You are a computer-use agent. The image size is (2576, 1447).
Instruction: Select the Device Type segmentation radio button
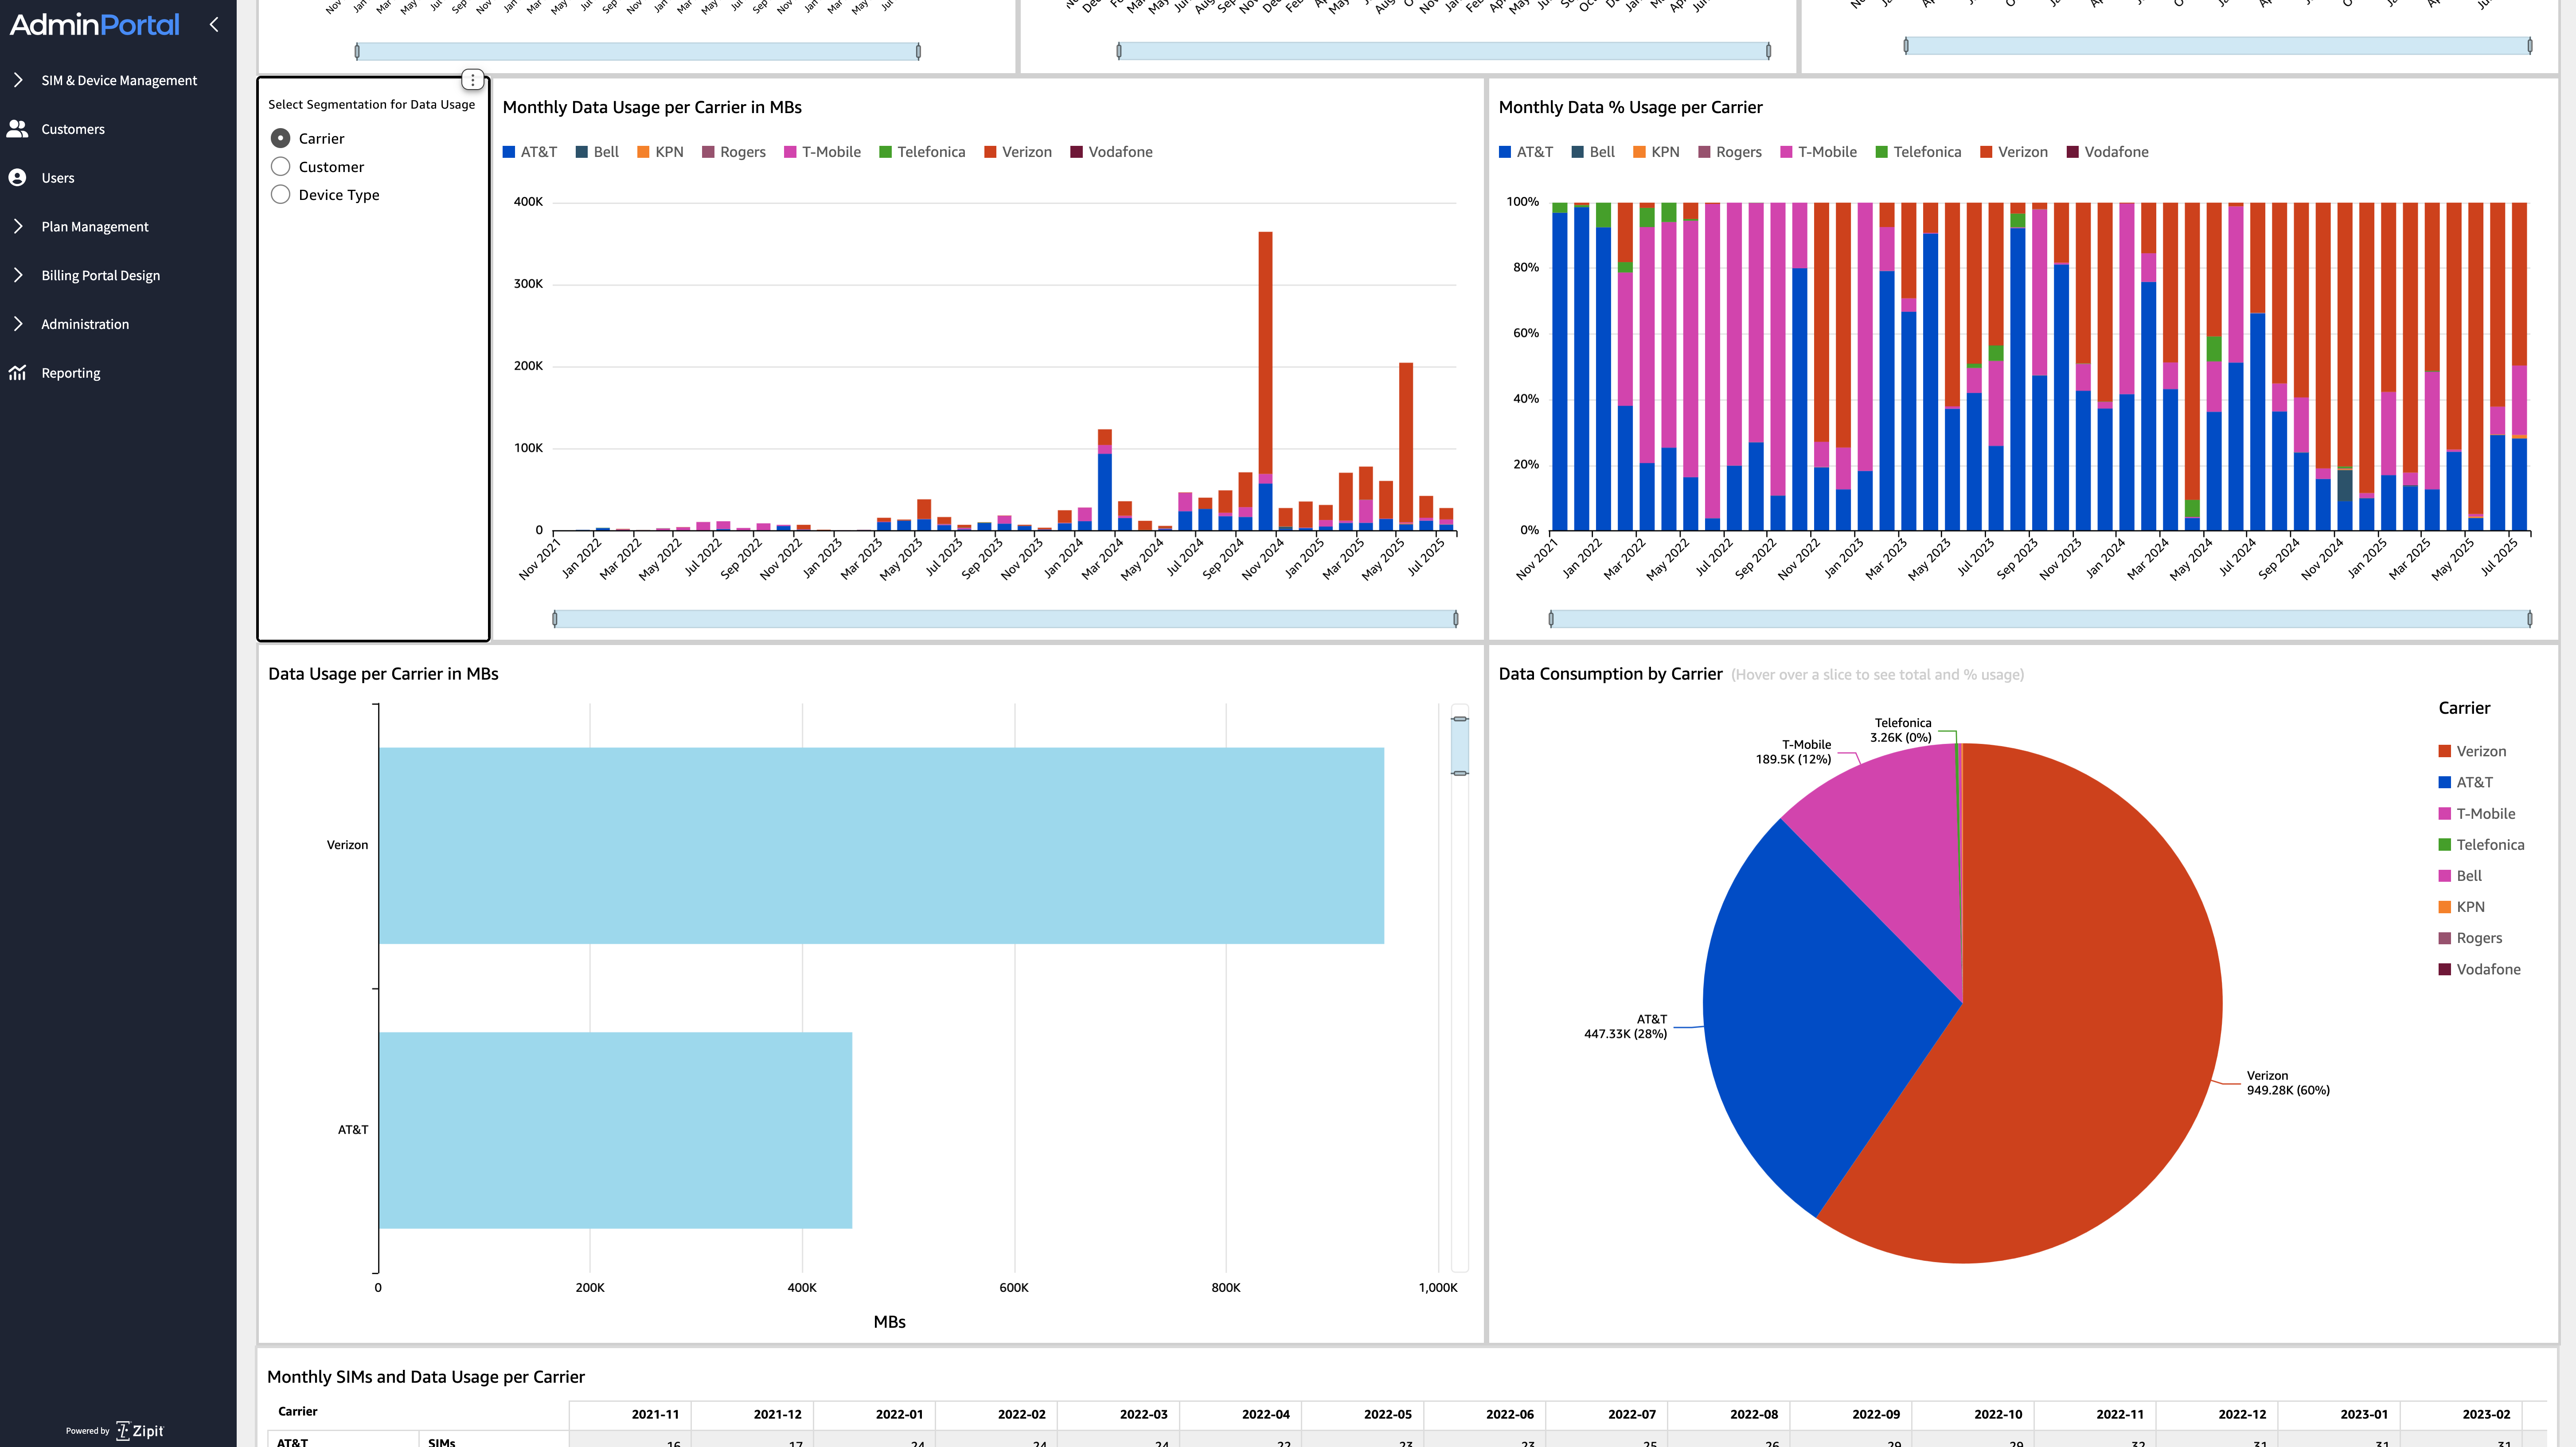(281, 194)
